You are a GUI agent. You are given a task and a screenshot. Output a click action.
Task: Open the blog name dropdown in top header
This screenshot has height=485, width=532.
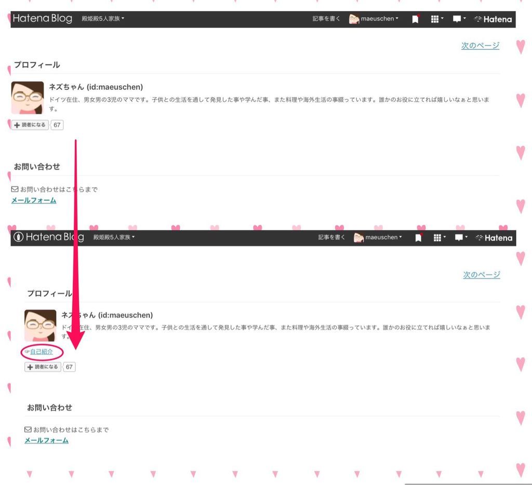[103, 19]
